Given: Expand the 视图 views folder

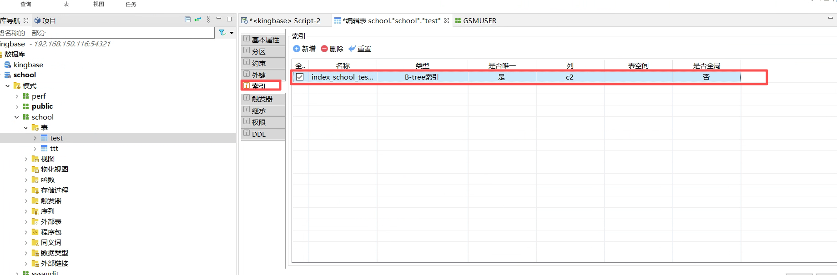Looking at the screenshot, I should [x=26, y=159].
